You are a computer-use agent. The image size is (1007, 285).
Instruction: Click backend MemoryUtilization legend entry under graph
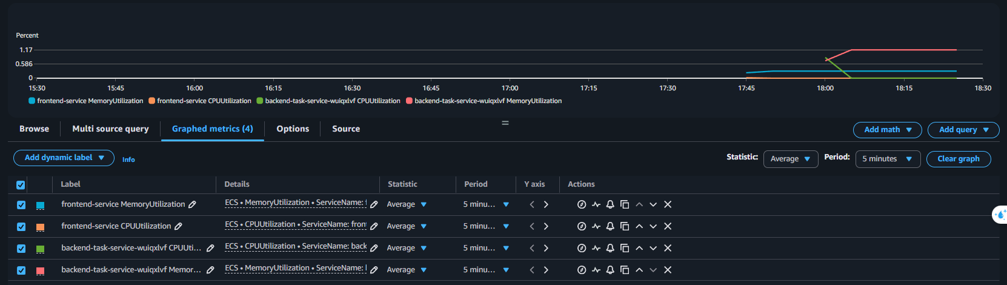(484, 101)
